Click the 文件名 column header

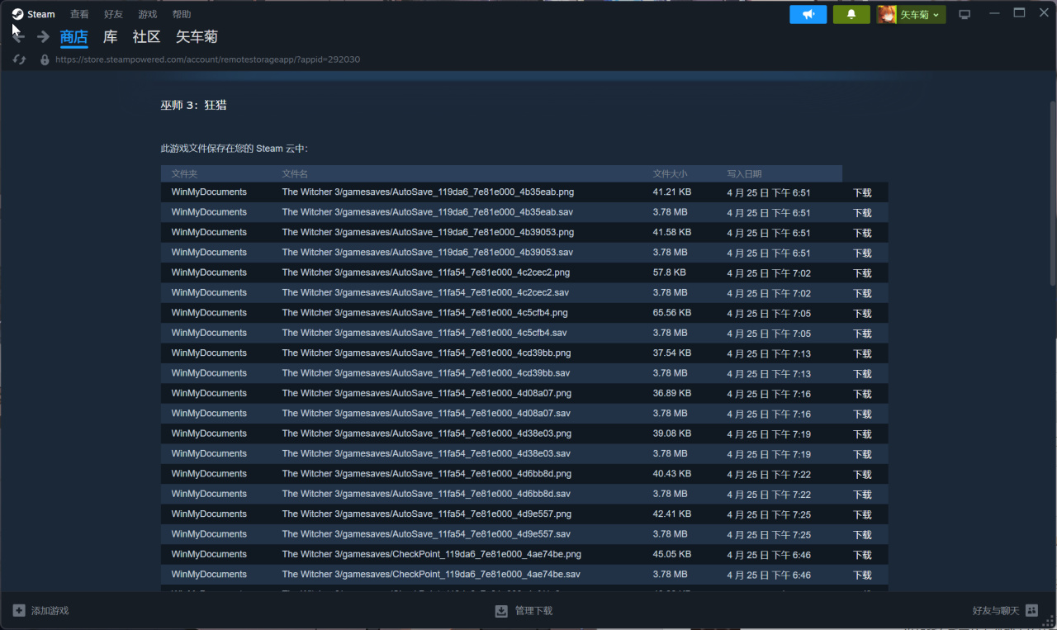[x=295, y=174]
